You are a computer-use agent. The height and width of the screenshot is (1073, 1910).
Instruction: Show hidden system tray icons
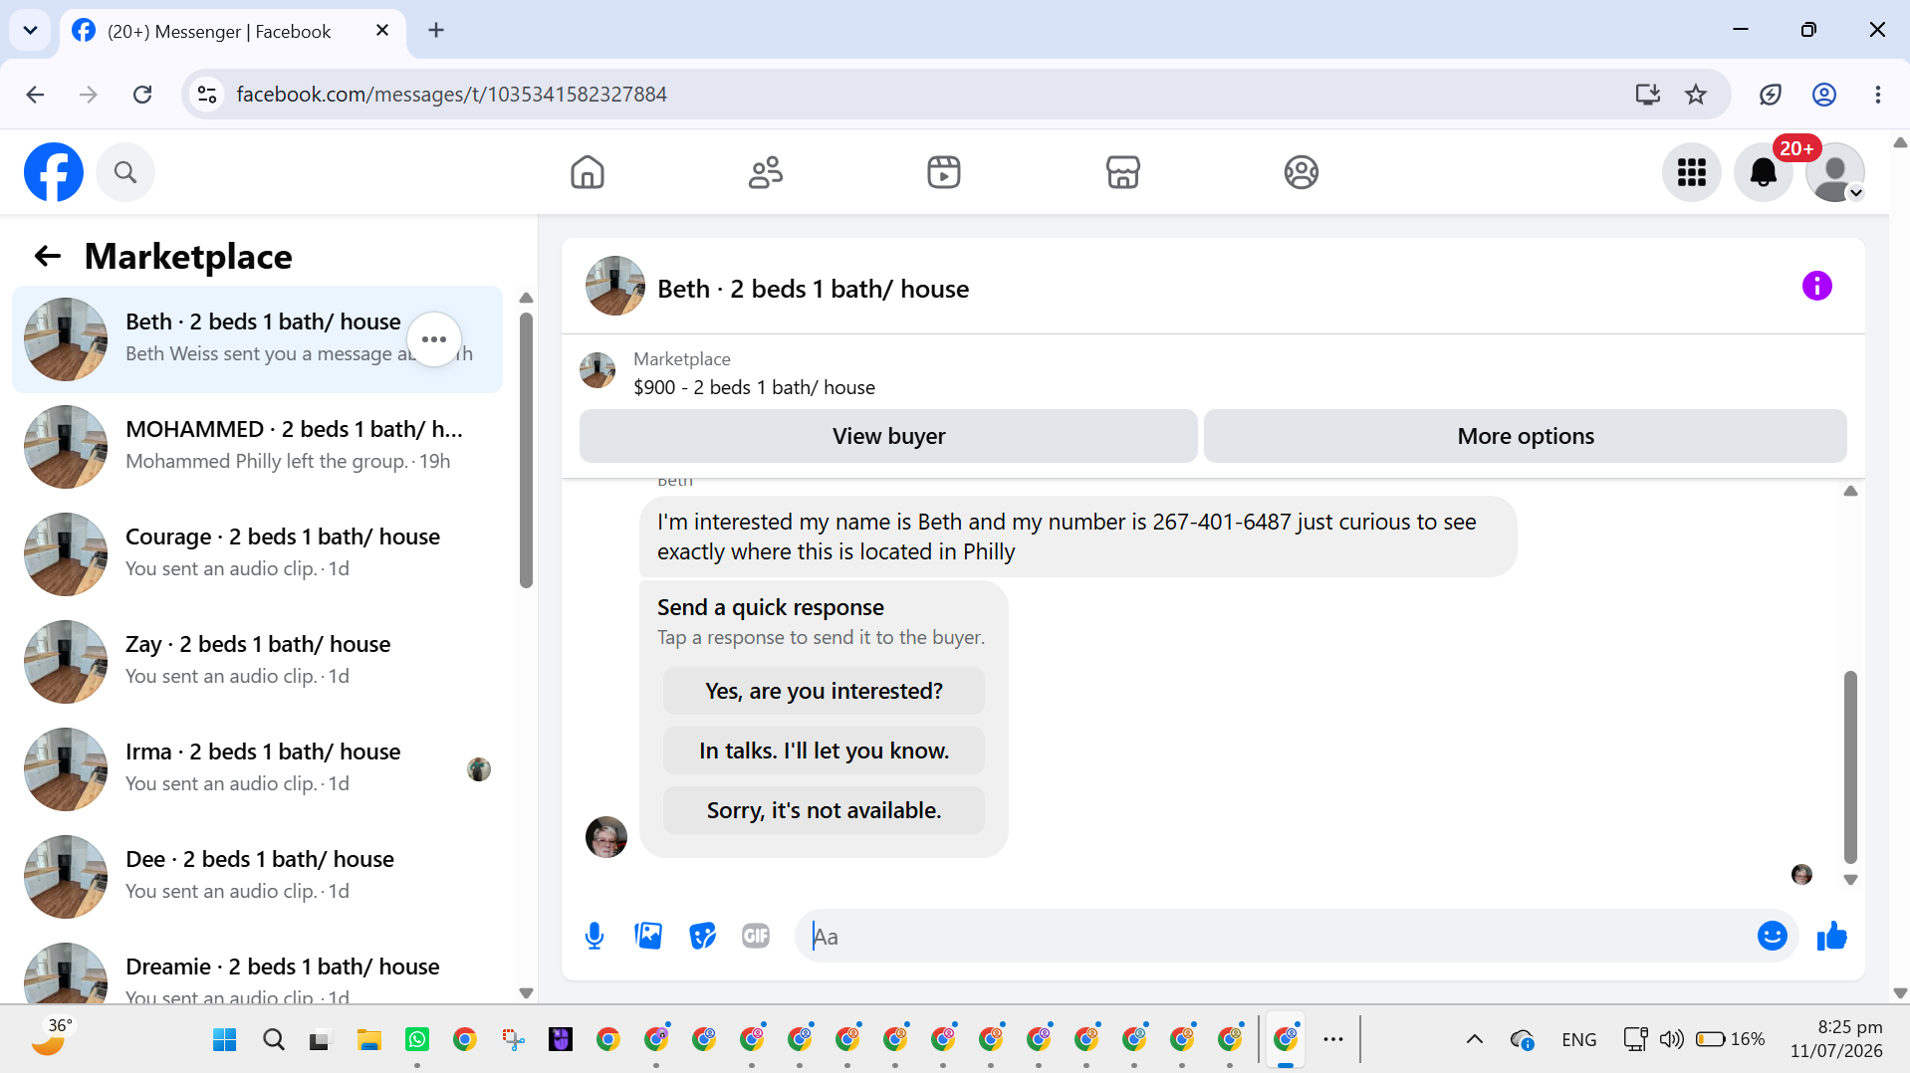pyautogui.click(x=1474, y=1040)
